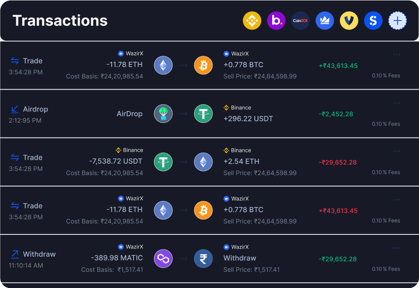This screenshot has width=419, height=288.
Task: Add a new exchange via the plus button
Action: point(398,20)
